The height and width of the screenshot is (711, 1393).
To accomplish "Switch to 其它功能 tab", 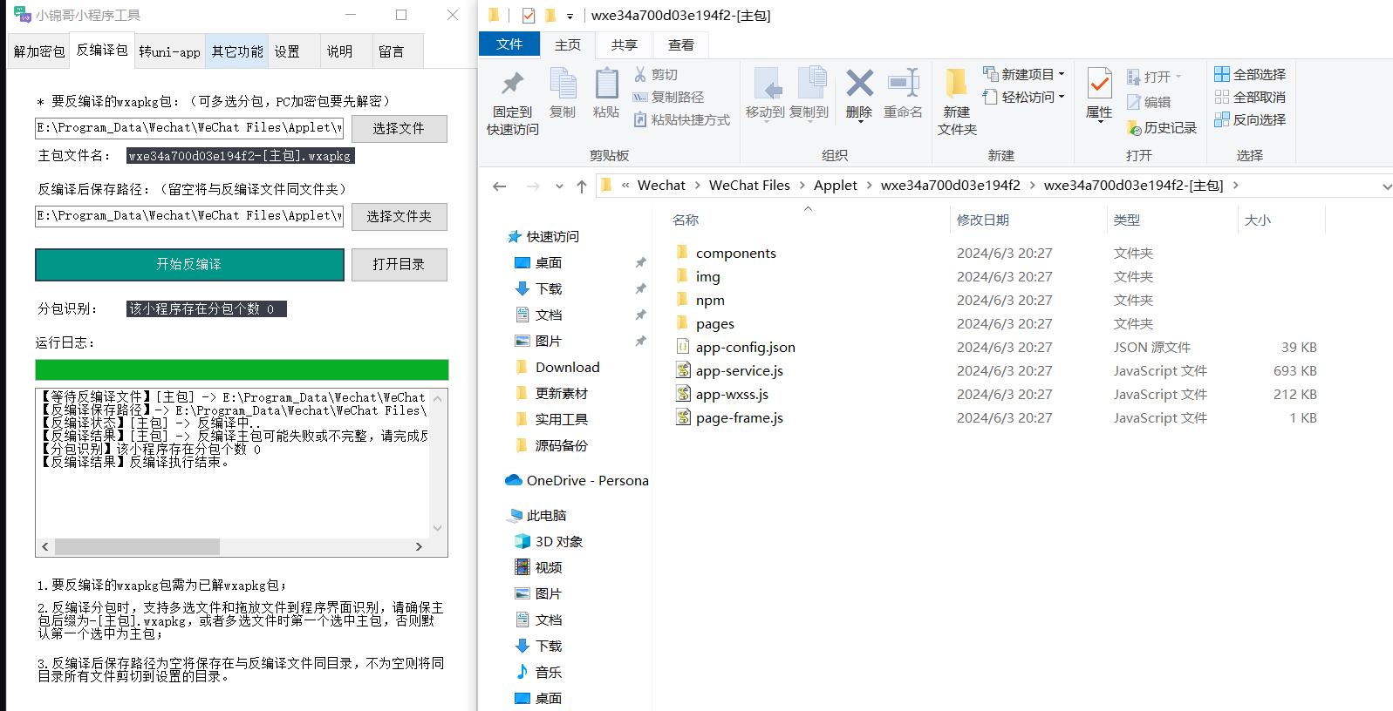I will (237, 51).
